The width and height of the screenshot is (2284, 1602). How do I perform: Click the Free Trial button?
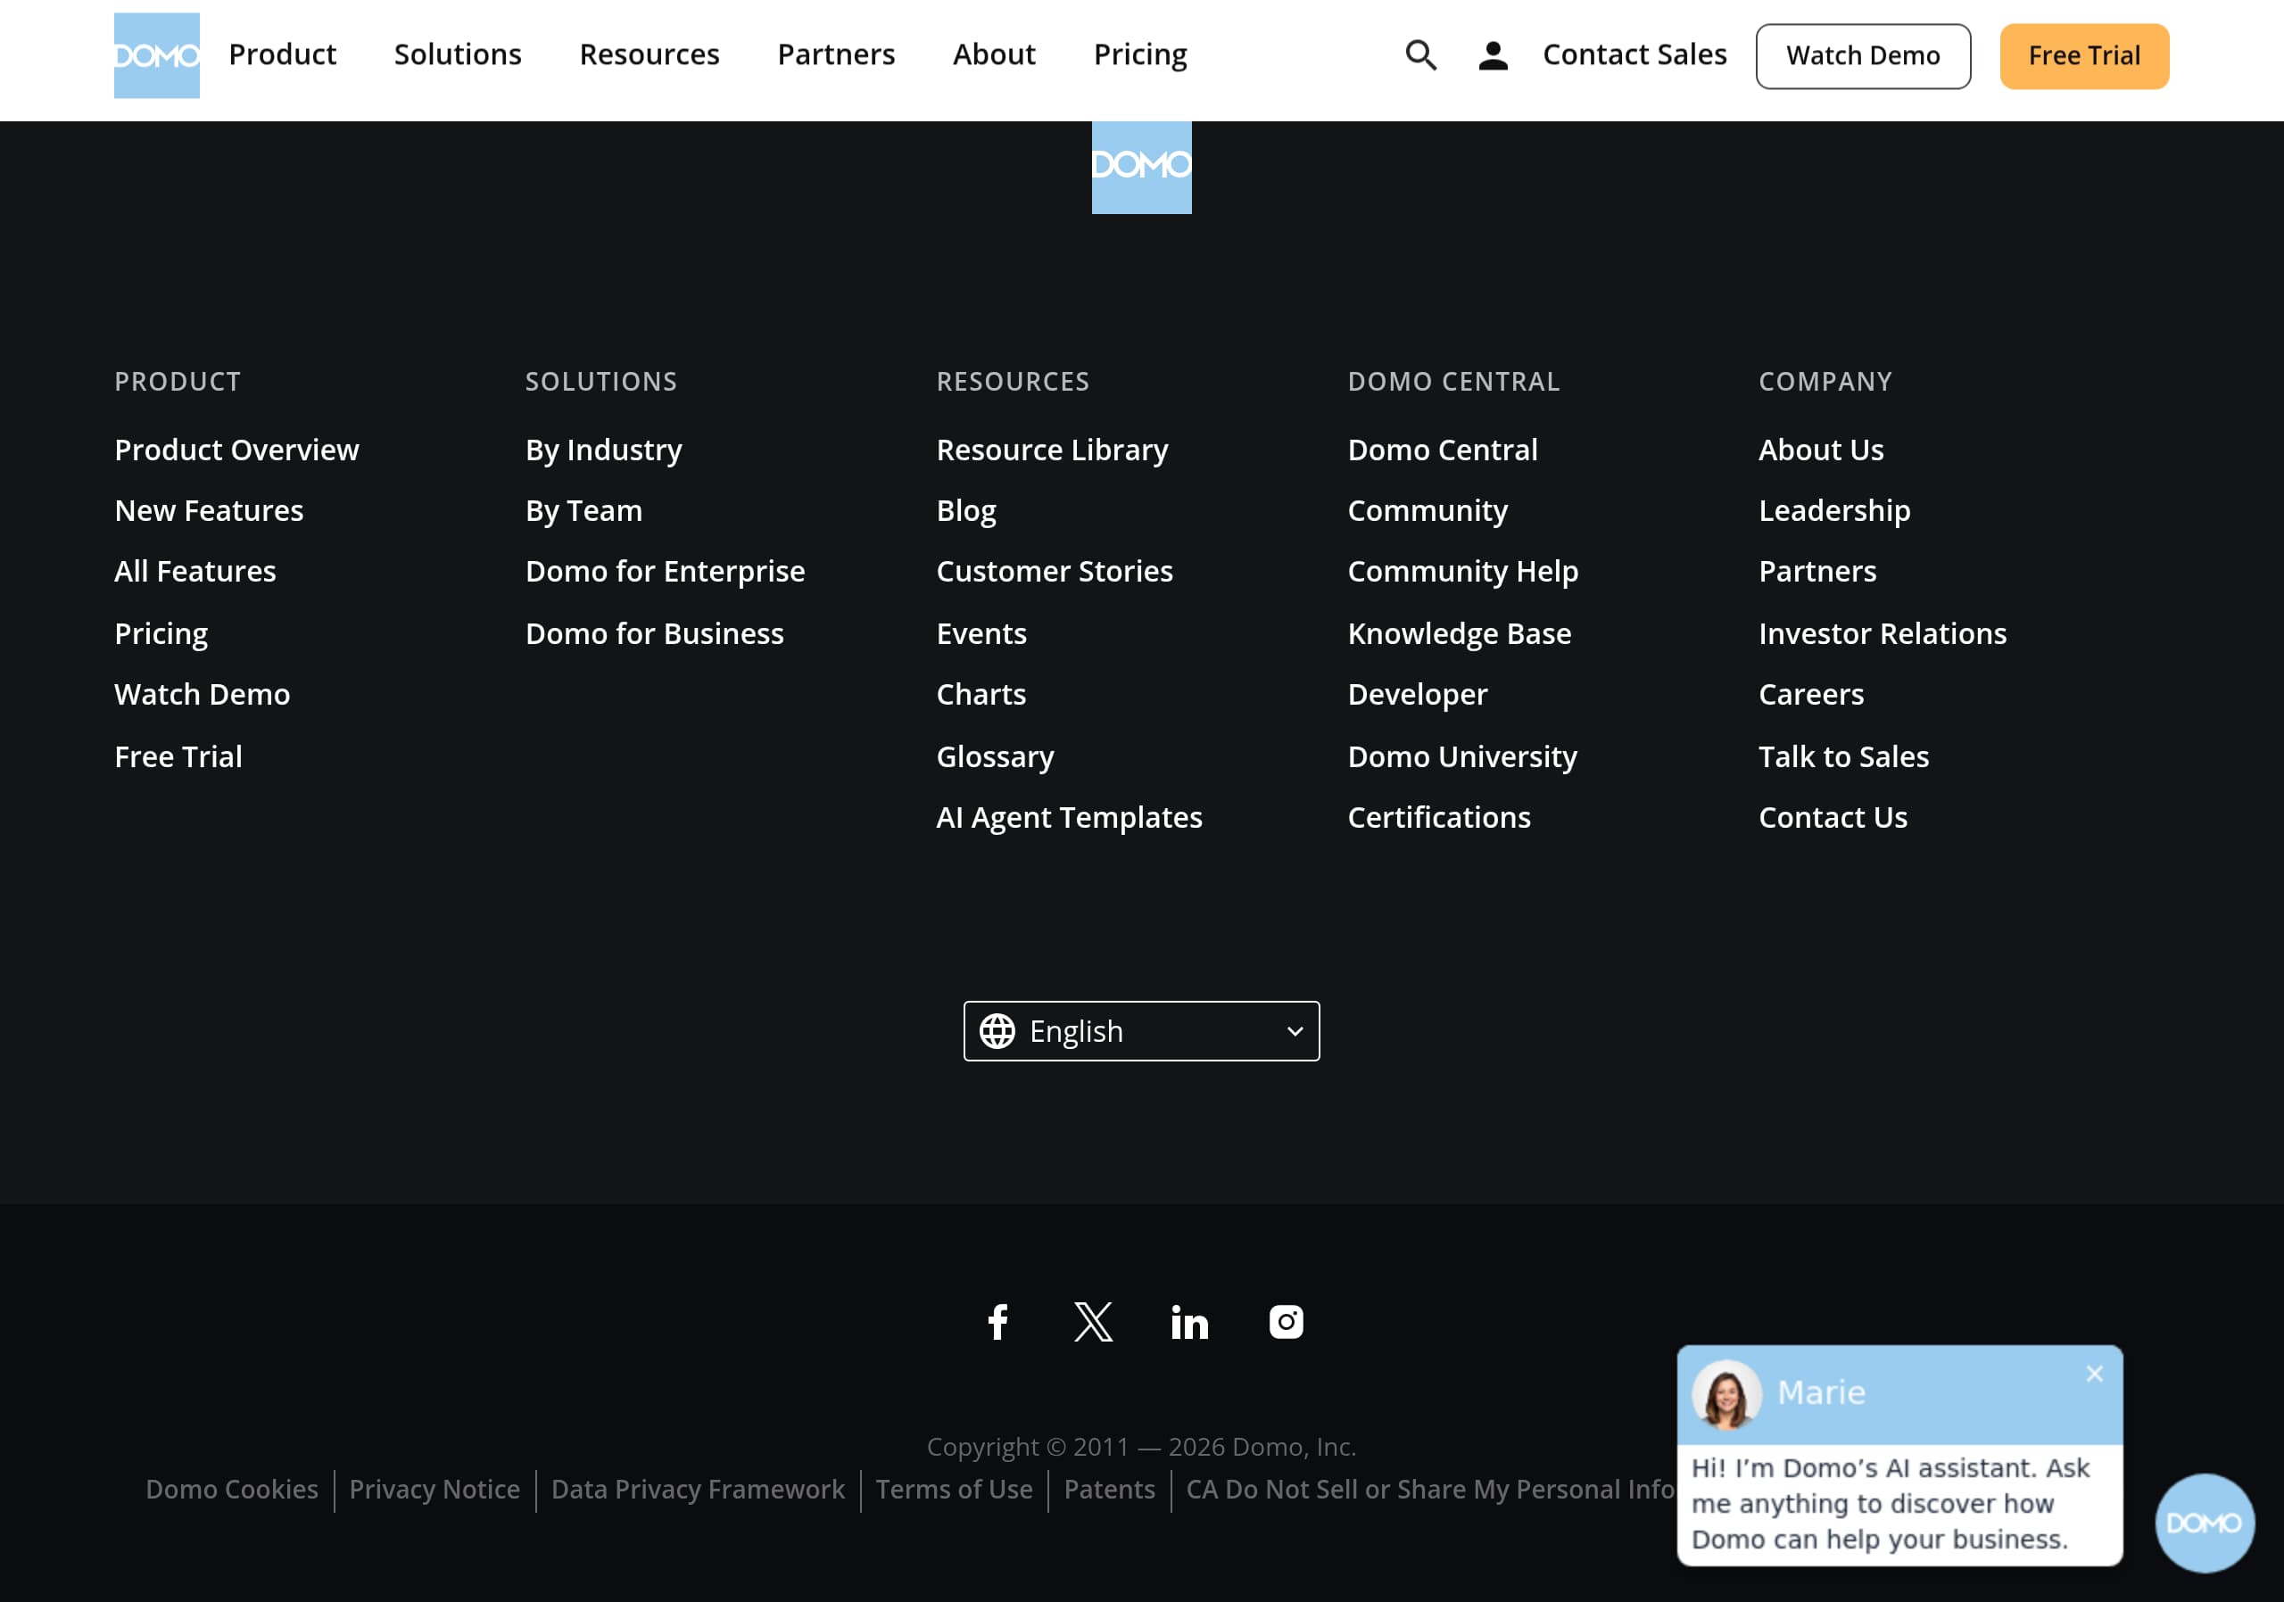point(2083,55)
